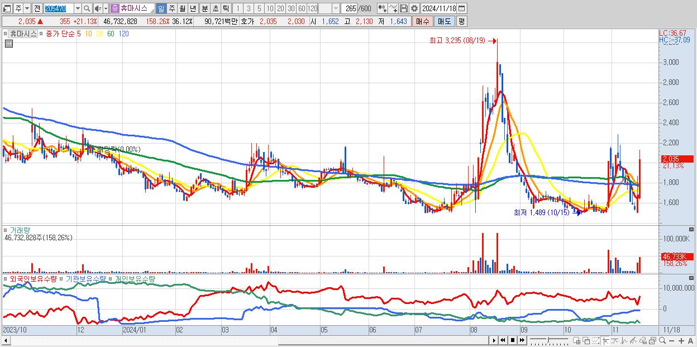Click the play replay button
697x347 pixels.
pyautogui.click(x=494, y=340)
